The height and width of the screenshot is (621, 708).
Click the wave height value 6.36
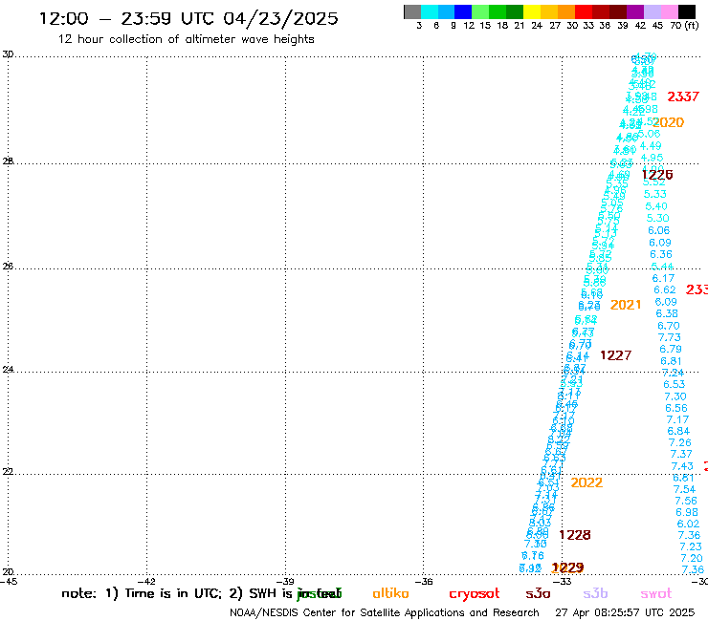point(661,254)
